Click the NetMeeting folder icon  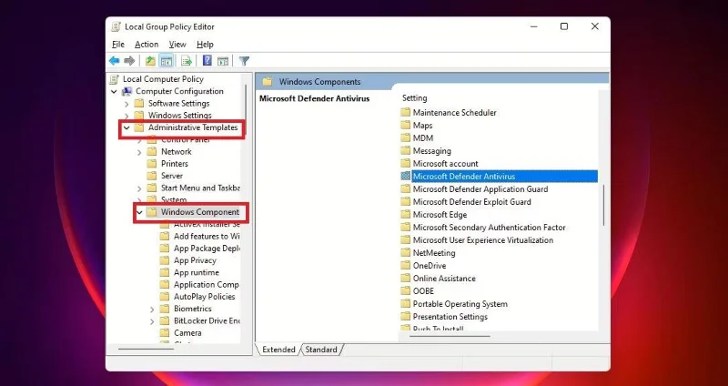tap(406, 253)
